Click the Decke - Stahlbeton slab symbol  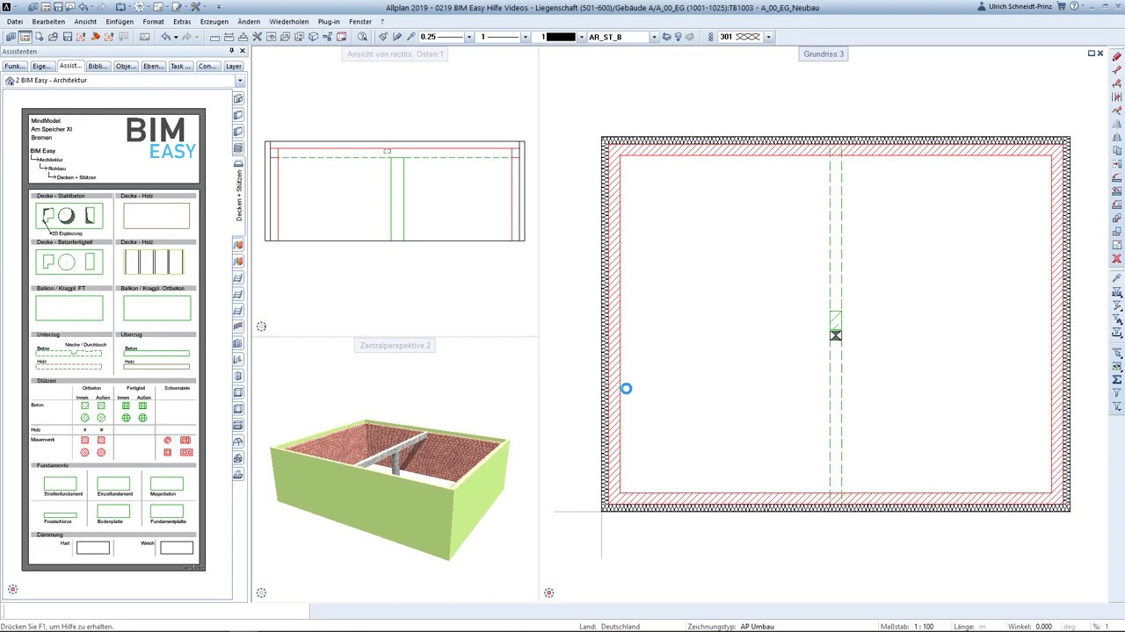point(69,216)
